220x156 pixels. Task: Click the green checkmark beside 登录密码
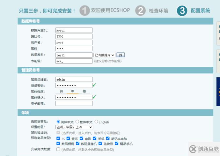tap(94, 85)
